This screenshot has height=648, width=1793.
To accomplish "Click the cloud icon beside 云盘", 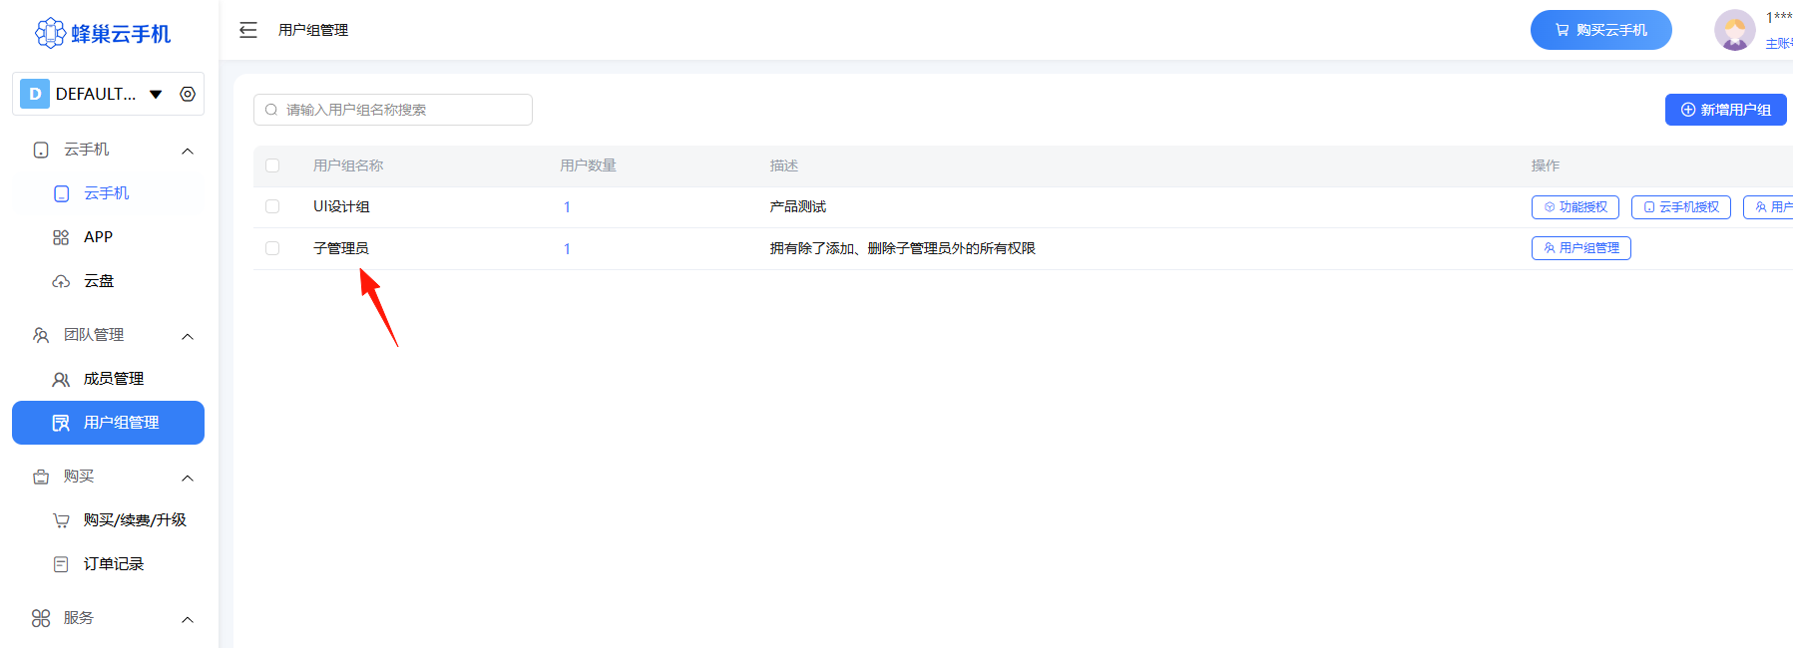I will [x=61, y=282].
